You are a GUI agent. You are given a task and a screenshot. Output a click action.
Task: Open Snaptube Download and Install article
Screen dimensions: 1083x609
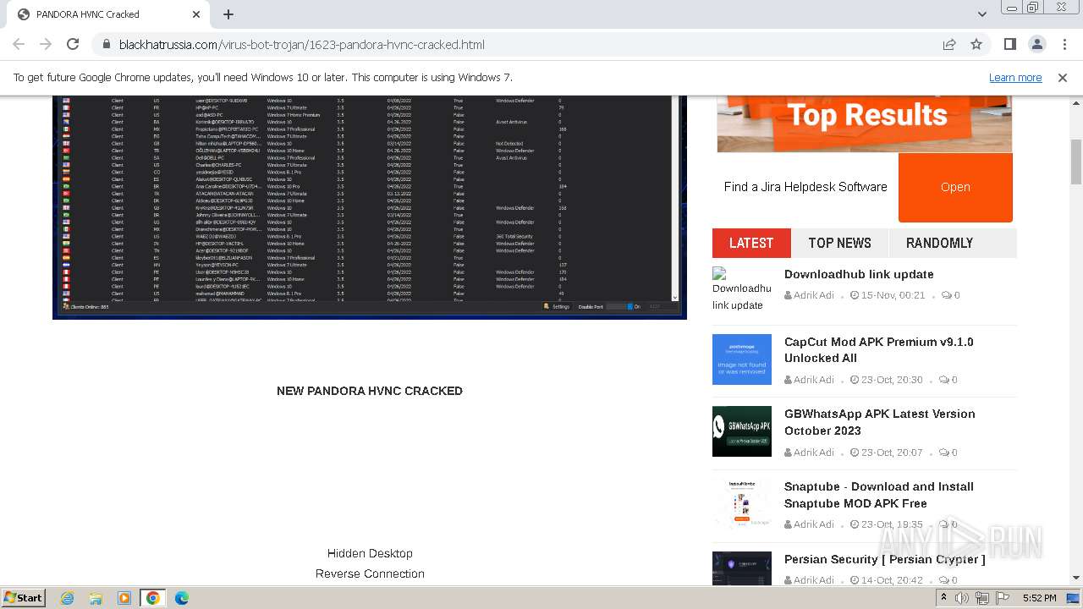point(878,495)
